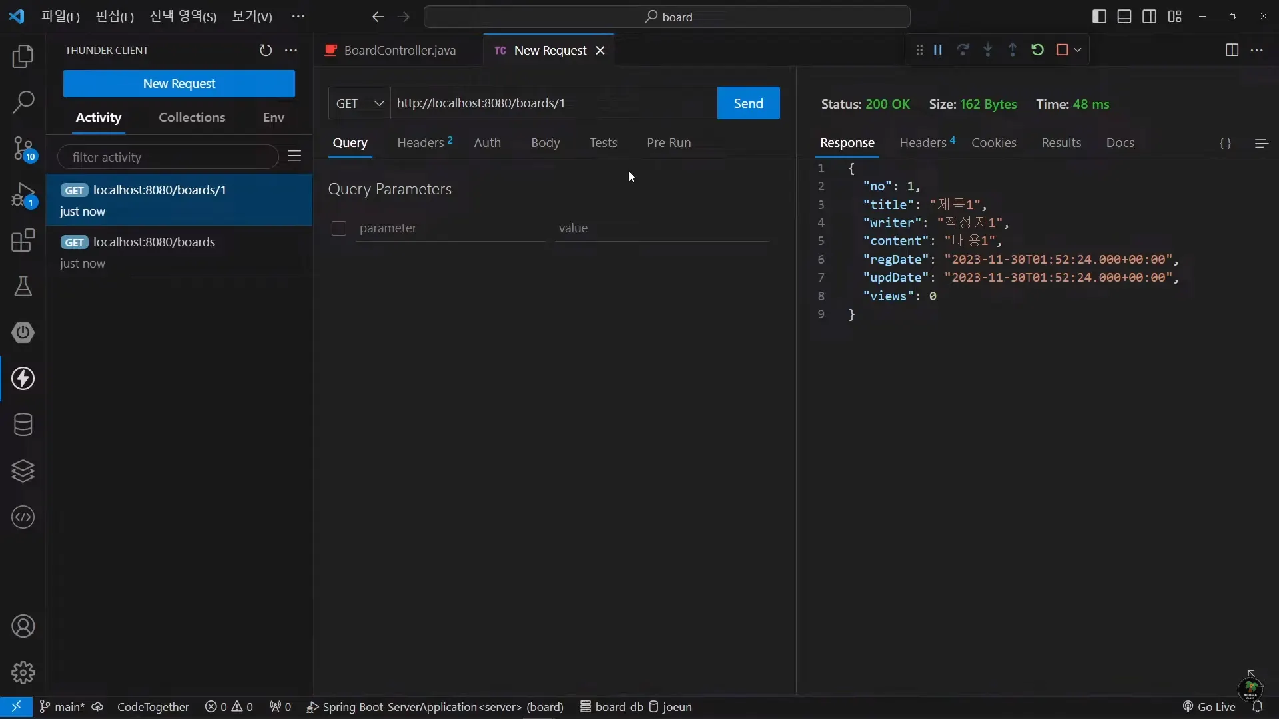Open the Database icon in activity bar
The height and width of the screenshot is (719, 1279).
[x=23, y=425]
